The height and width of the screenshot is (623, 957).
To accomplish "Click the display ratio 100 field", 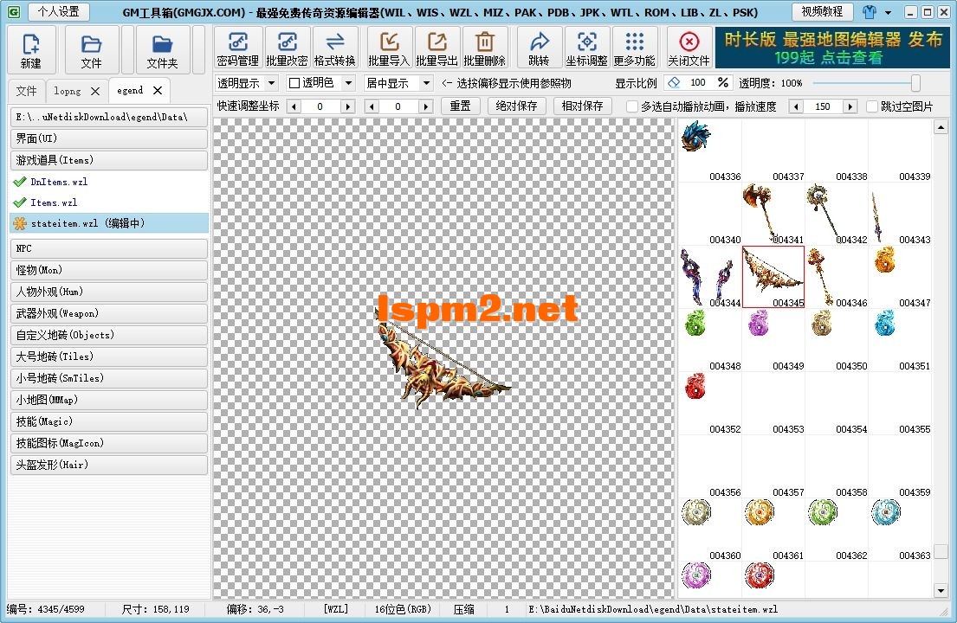I will (x=698, y=82).
